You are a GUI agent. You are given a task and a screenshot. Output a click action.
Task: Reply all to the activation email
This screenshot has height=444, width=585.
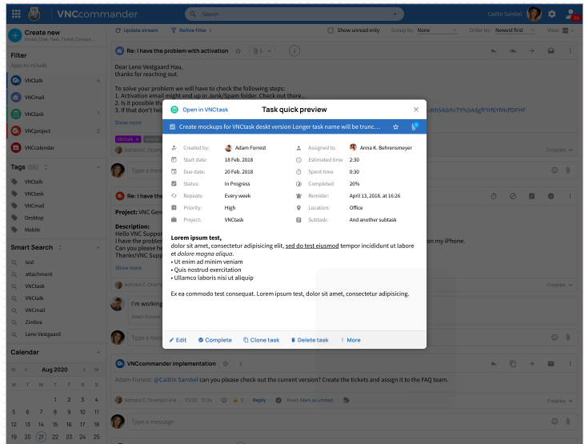click(x=513, y=51)
